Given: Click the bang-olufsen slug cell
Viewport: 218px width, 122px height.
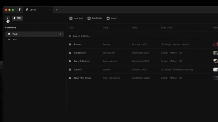Looking at the screenshot, I should pyautogui.click(x=110, y=61).
